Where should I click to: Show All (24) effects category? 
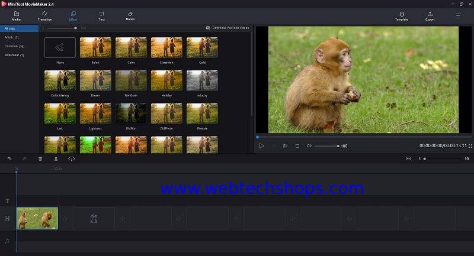pos(19,28)
